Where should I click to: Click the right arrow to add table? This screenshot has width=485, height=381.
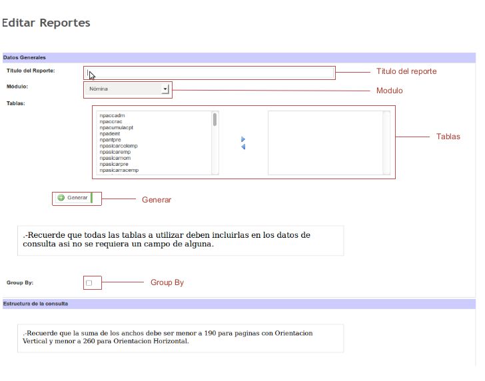pos(243,139)
